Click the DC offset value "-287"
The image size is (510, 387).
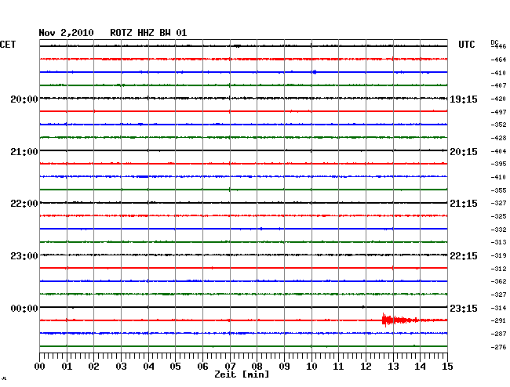tap(498, 334)
